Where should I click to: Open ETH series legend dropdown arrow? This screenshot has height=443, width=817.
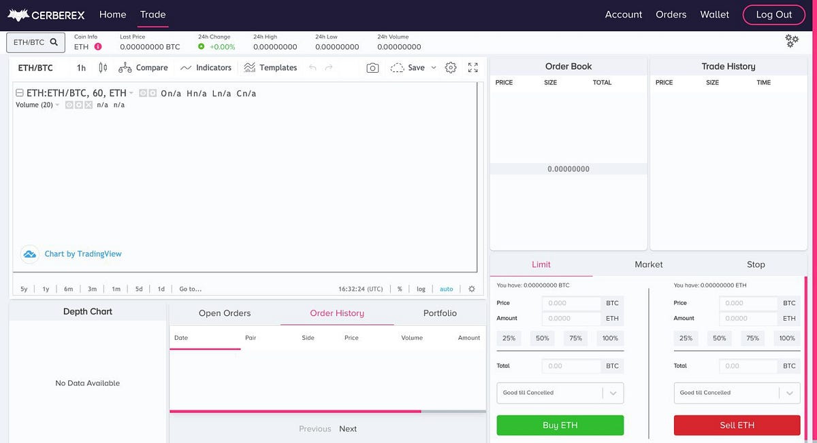coord(131,93)
